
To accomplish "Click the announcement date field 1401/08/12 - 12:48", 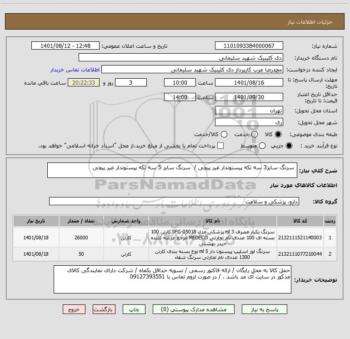I will click(65, 46).
